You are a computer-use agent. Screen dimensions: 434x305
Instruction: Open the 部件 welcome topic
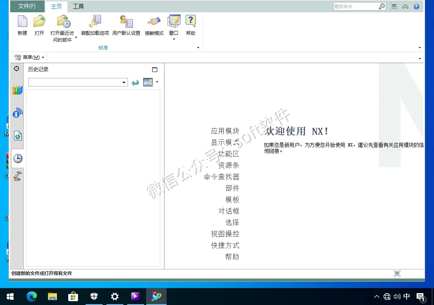(232, 188)
